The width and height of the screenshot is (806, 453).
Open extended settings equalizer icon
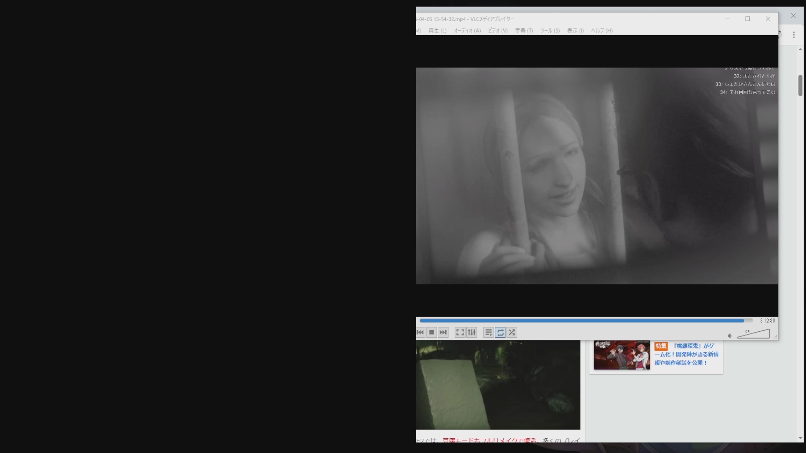point(472,333)
